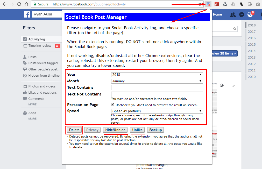This screenshot has height=169, width=262.
Task: Click the pencil edit icon on post
Action: tap(233, 86)
